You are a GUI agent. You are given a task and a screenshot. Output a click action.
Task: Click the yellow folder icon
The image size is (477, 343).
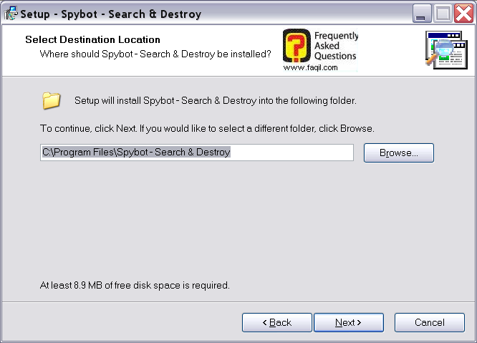[x=51, y=100]
